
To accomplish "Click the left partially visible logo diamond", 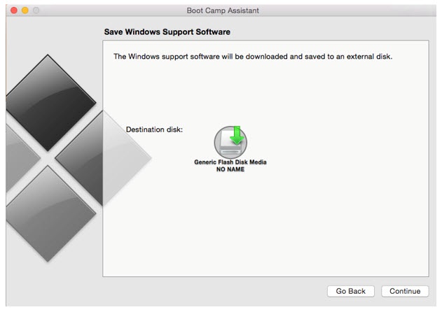I will point(13,158).
